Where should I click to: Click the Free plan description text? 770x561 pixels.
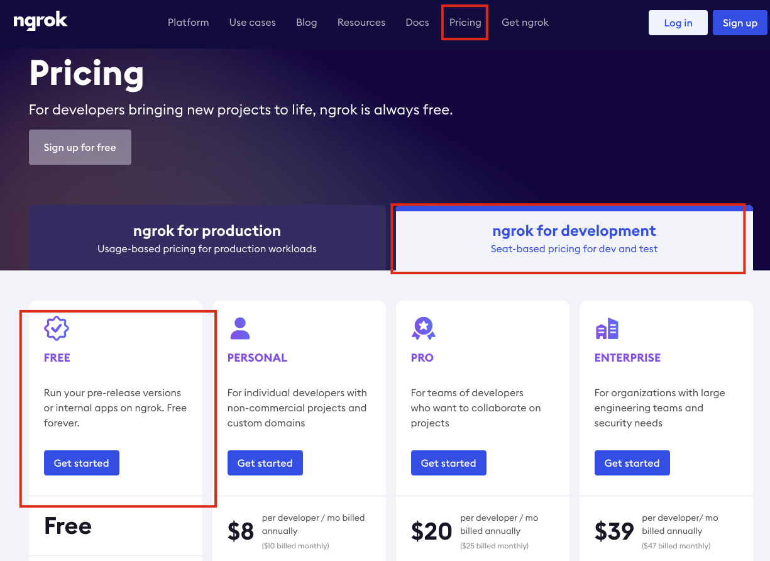115,408
